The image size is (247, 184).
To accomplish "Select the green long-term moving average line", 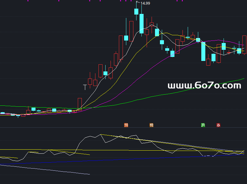I will click(x=185, y=90).
